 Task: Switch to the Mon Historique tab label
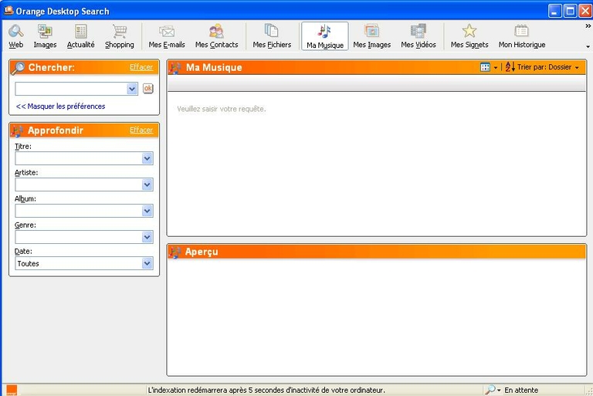click(x=522, y=45)
